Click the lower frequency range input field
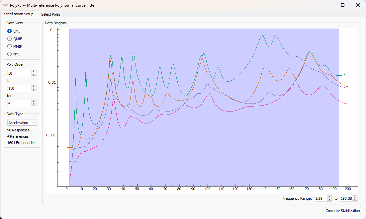This screenshot has height=219, width=366. 321,198
